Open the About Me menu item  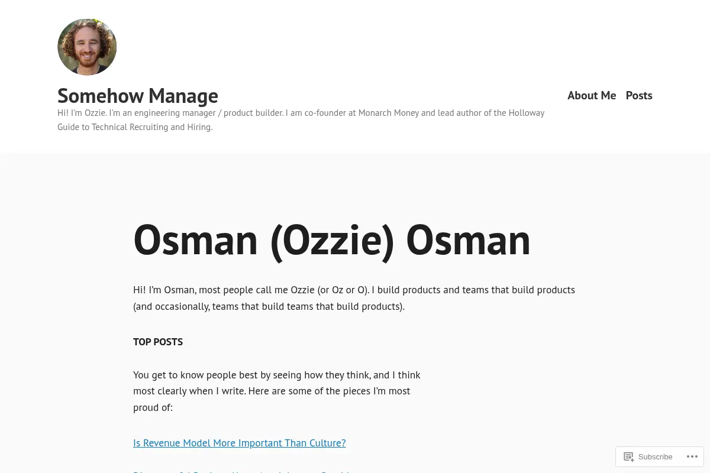(592, 95)
